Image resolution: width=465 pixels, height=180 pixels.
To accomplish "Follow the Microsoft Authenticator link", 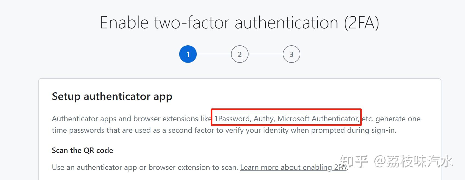I will tap(317, 119).
